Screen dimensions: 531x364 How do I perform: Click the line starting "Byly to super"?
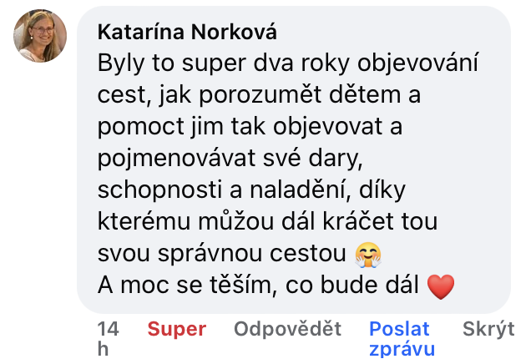click(x=288, y=63)
